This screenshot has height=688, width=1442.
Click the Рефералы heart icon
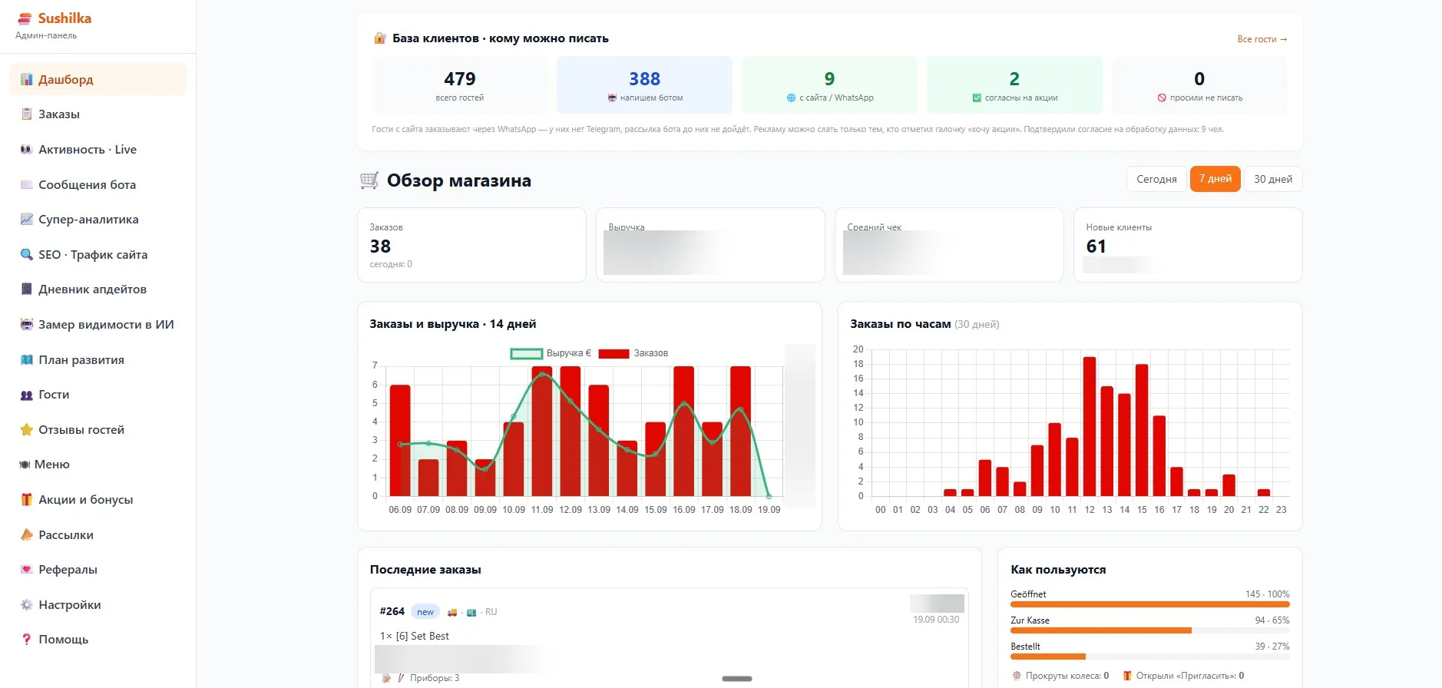[27, 570]
